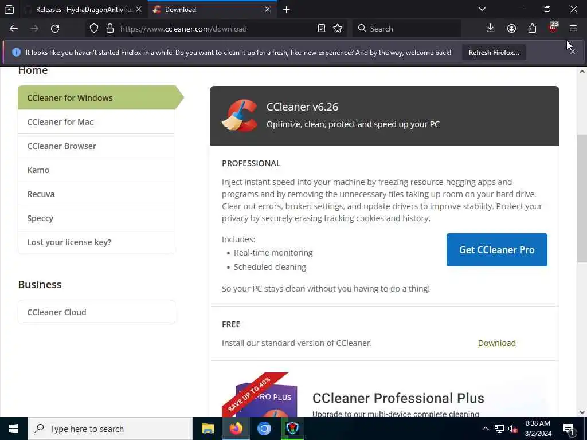The image size is (587, 440).
Task: Open the blue circular taskbar app
Action: [264, 429]
